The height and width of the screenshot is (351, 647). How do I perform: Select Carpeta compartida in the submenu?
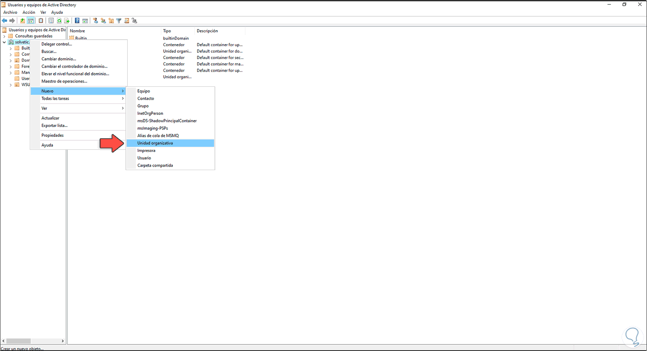tap(170, 165)
